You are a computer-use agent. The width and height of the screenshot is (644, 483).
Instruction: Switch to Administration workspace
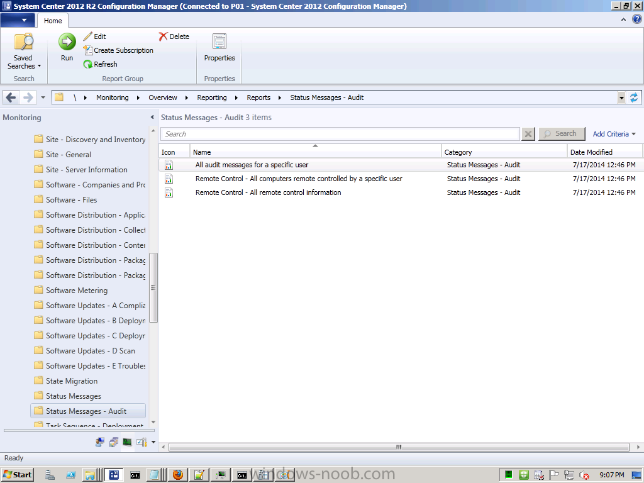coord(142,442)
